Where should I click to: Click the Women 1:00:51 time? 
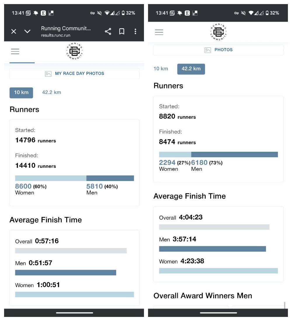pyautogui.click(x=48, y=285)
